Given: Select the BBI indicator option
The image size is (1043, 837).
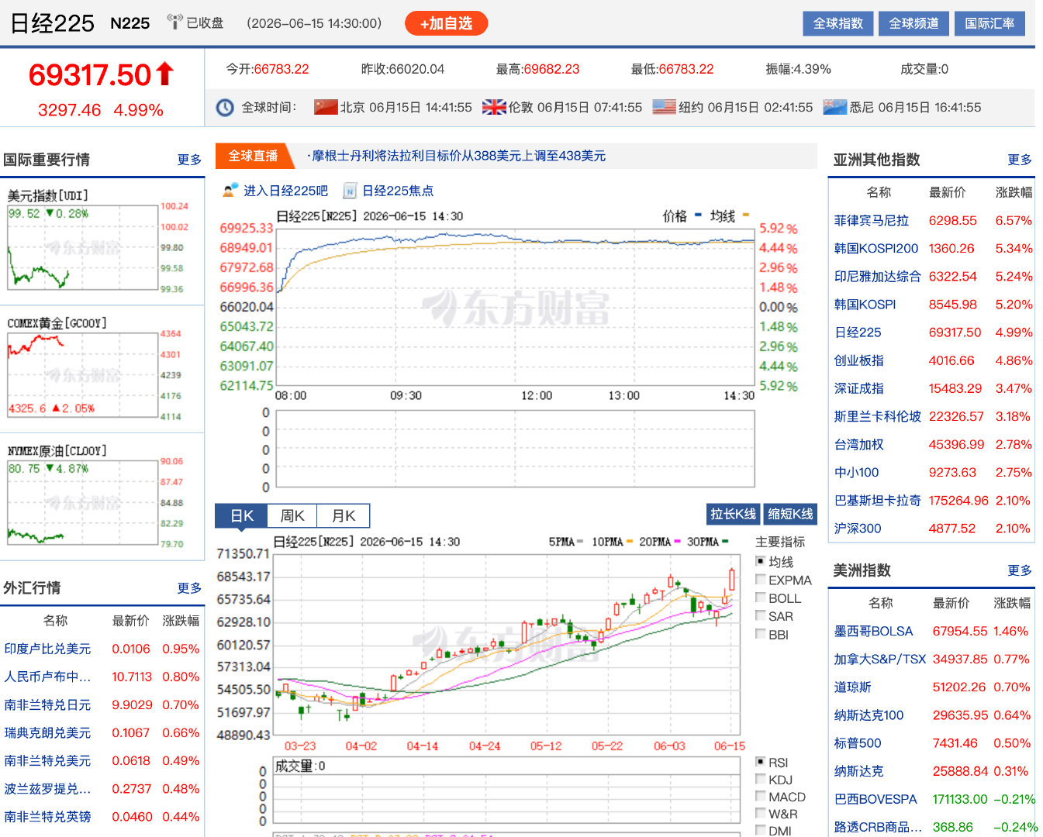Looking at the screenshot, I should [761, 634].
